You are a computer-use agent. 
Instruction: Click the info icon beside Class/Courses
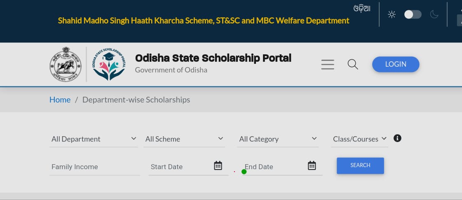point(397,138)
